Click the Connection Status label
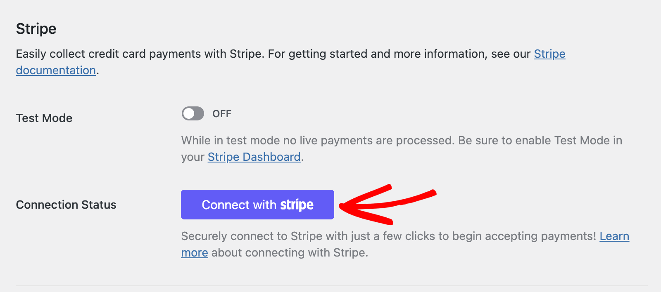This screenshot has height=292, width=661. [66, 205]
